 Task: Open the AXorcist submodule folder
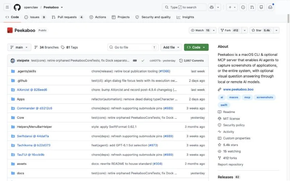click(x=32, y=90)
